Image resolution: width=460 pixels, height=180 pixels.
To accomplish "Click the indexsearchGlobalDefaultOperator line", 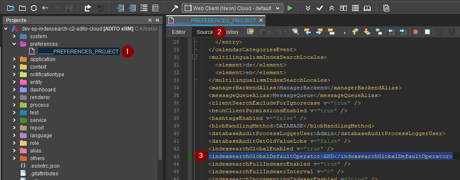I will (x=330, y=156).
